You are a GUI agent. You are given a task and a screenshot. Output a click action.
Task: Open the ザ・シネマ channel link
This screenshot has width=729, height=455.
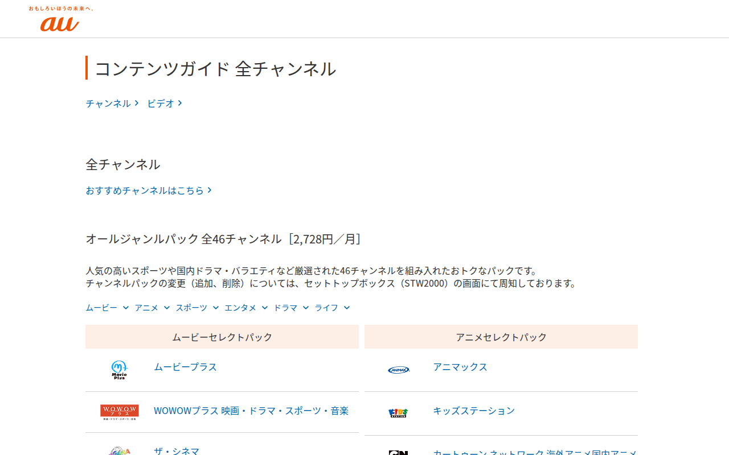[177, 451]
